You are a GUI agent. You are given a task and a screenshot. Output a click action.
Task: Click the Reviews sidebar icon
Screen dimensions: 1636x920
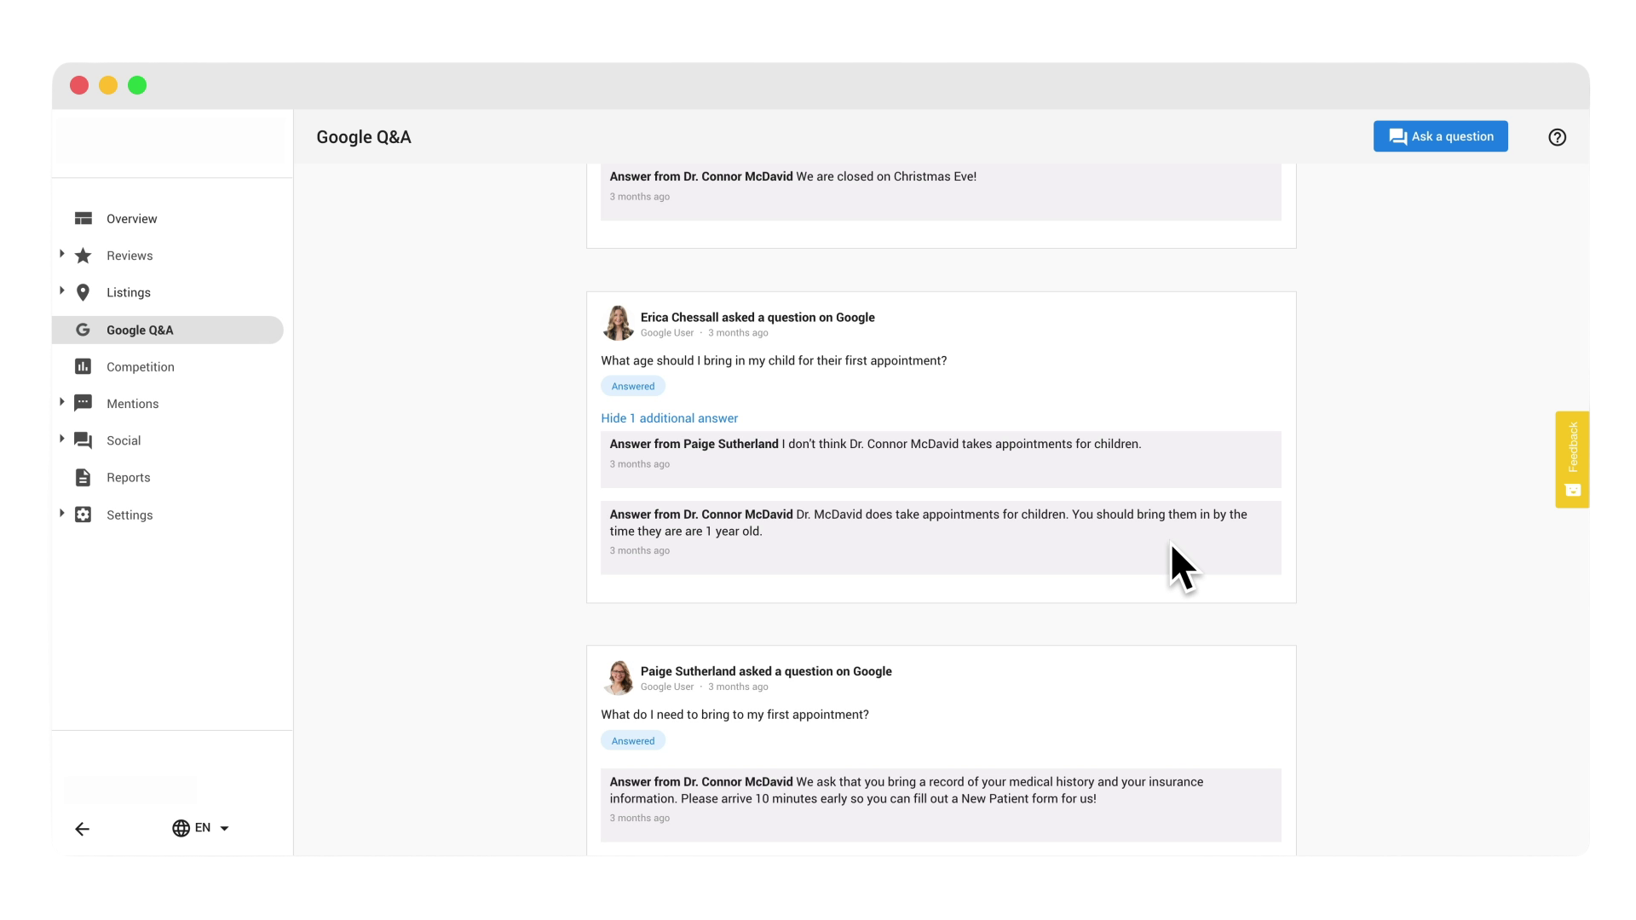(x=84, y=255)
